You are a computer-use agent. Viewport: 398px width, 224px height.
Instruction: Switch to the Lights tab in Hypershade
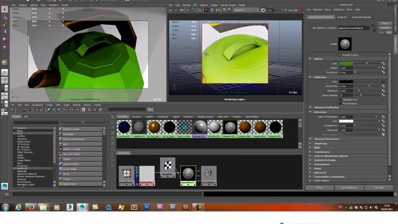click(175, 117)
